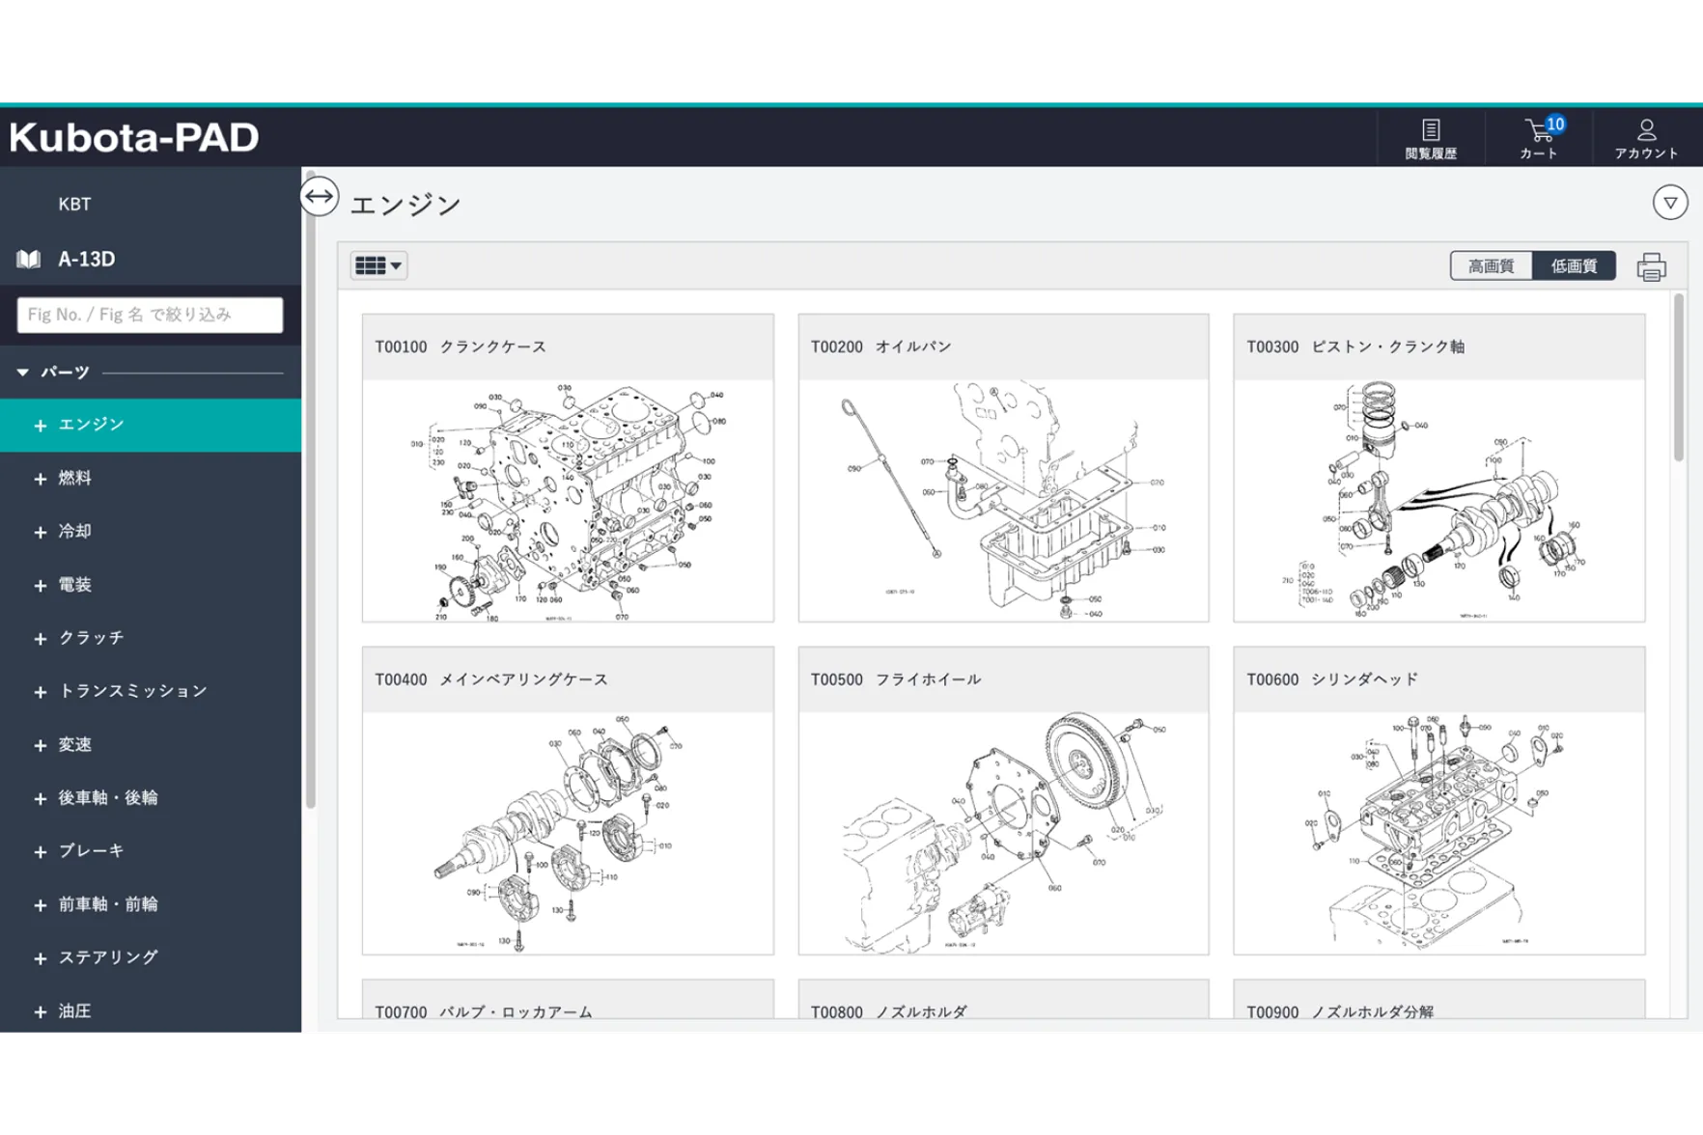Image resolution: width=1703 pixels, height=1135 pixels.
Task: Switch image quality to 低画質
Action: [1574, 266]
